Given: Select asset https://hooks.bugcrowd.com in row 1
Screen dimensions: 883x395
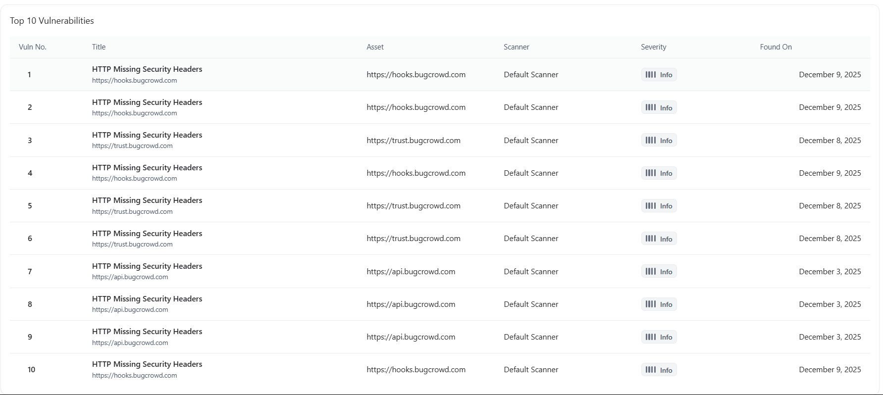Looking at the screenshot, I should [416, 75].
